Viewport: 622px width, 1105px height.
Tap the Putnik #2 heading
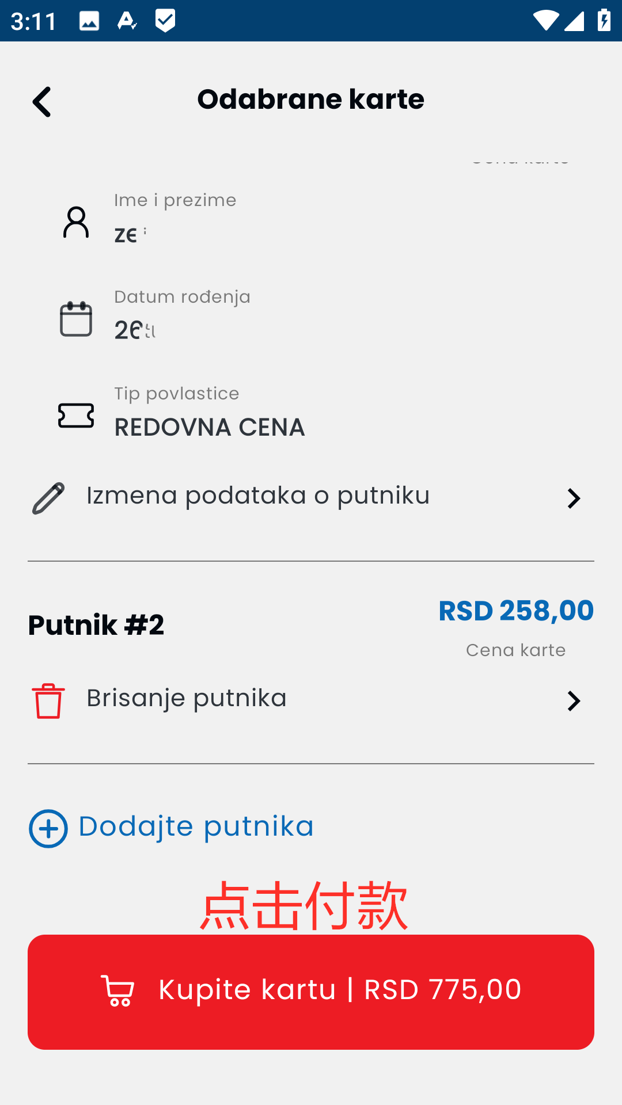point(96,625)
